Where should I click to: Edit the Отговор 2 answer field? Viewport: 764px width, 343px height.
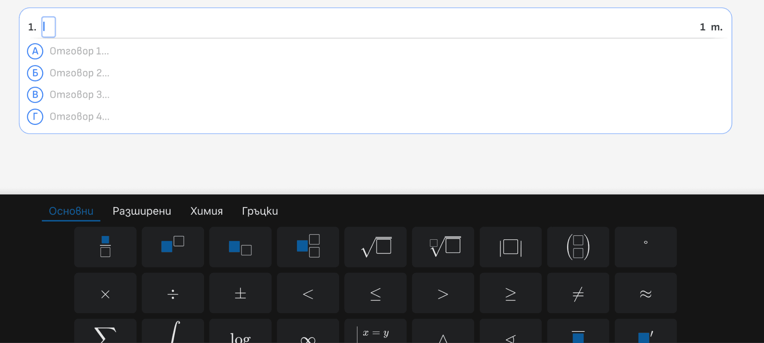click(x=79, y=73)
